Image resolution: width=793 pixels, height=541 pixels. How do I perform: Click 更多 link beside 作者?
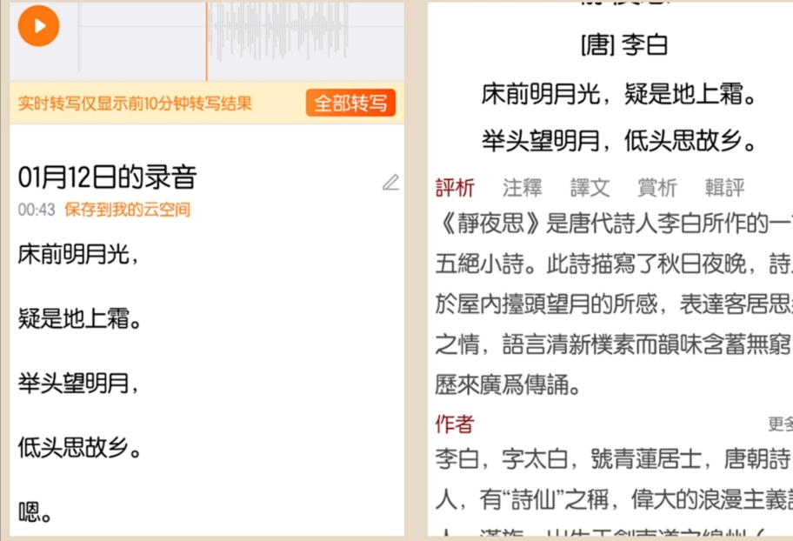pyautogui.click(x=780, y=424)
